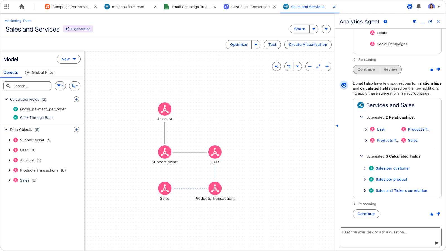Viewport: 446px width, 251px height.
Task: Open the more actions dropdown next to Share
Action: [326, 29]
